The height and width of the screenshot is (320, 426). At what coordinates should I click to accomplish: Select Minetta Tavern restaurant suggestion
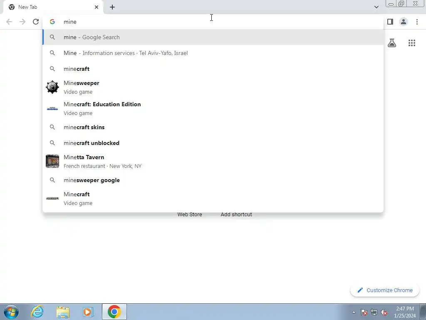(213, 161)
